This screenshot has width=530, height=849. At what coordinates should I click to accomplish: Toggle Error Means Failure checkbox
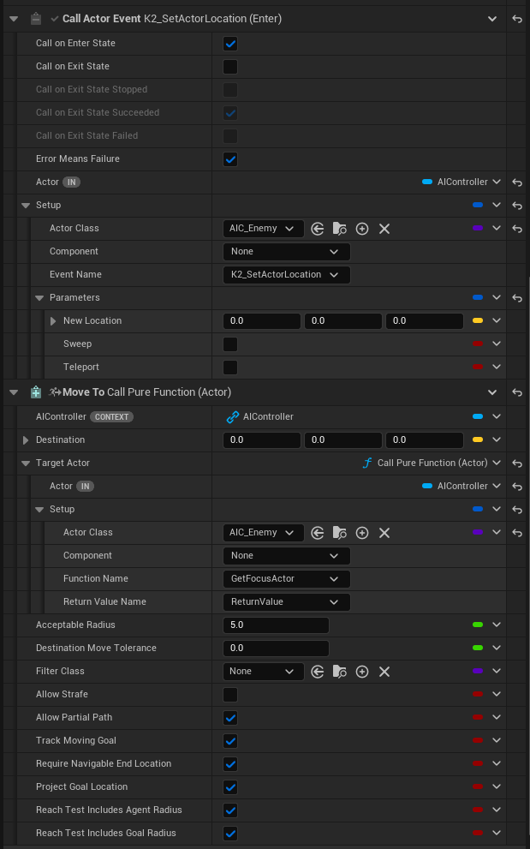tap(230, 159)
